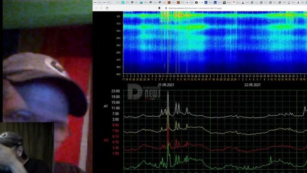Click the 23.00 axis value
The height and width of the screenshot is (173, 307).
[116, 91]
